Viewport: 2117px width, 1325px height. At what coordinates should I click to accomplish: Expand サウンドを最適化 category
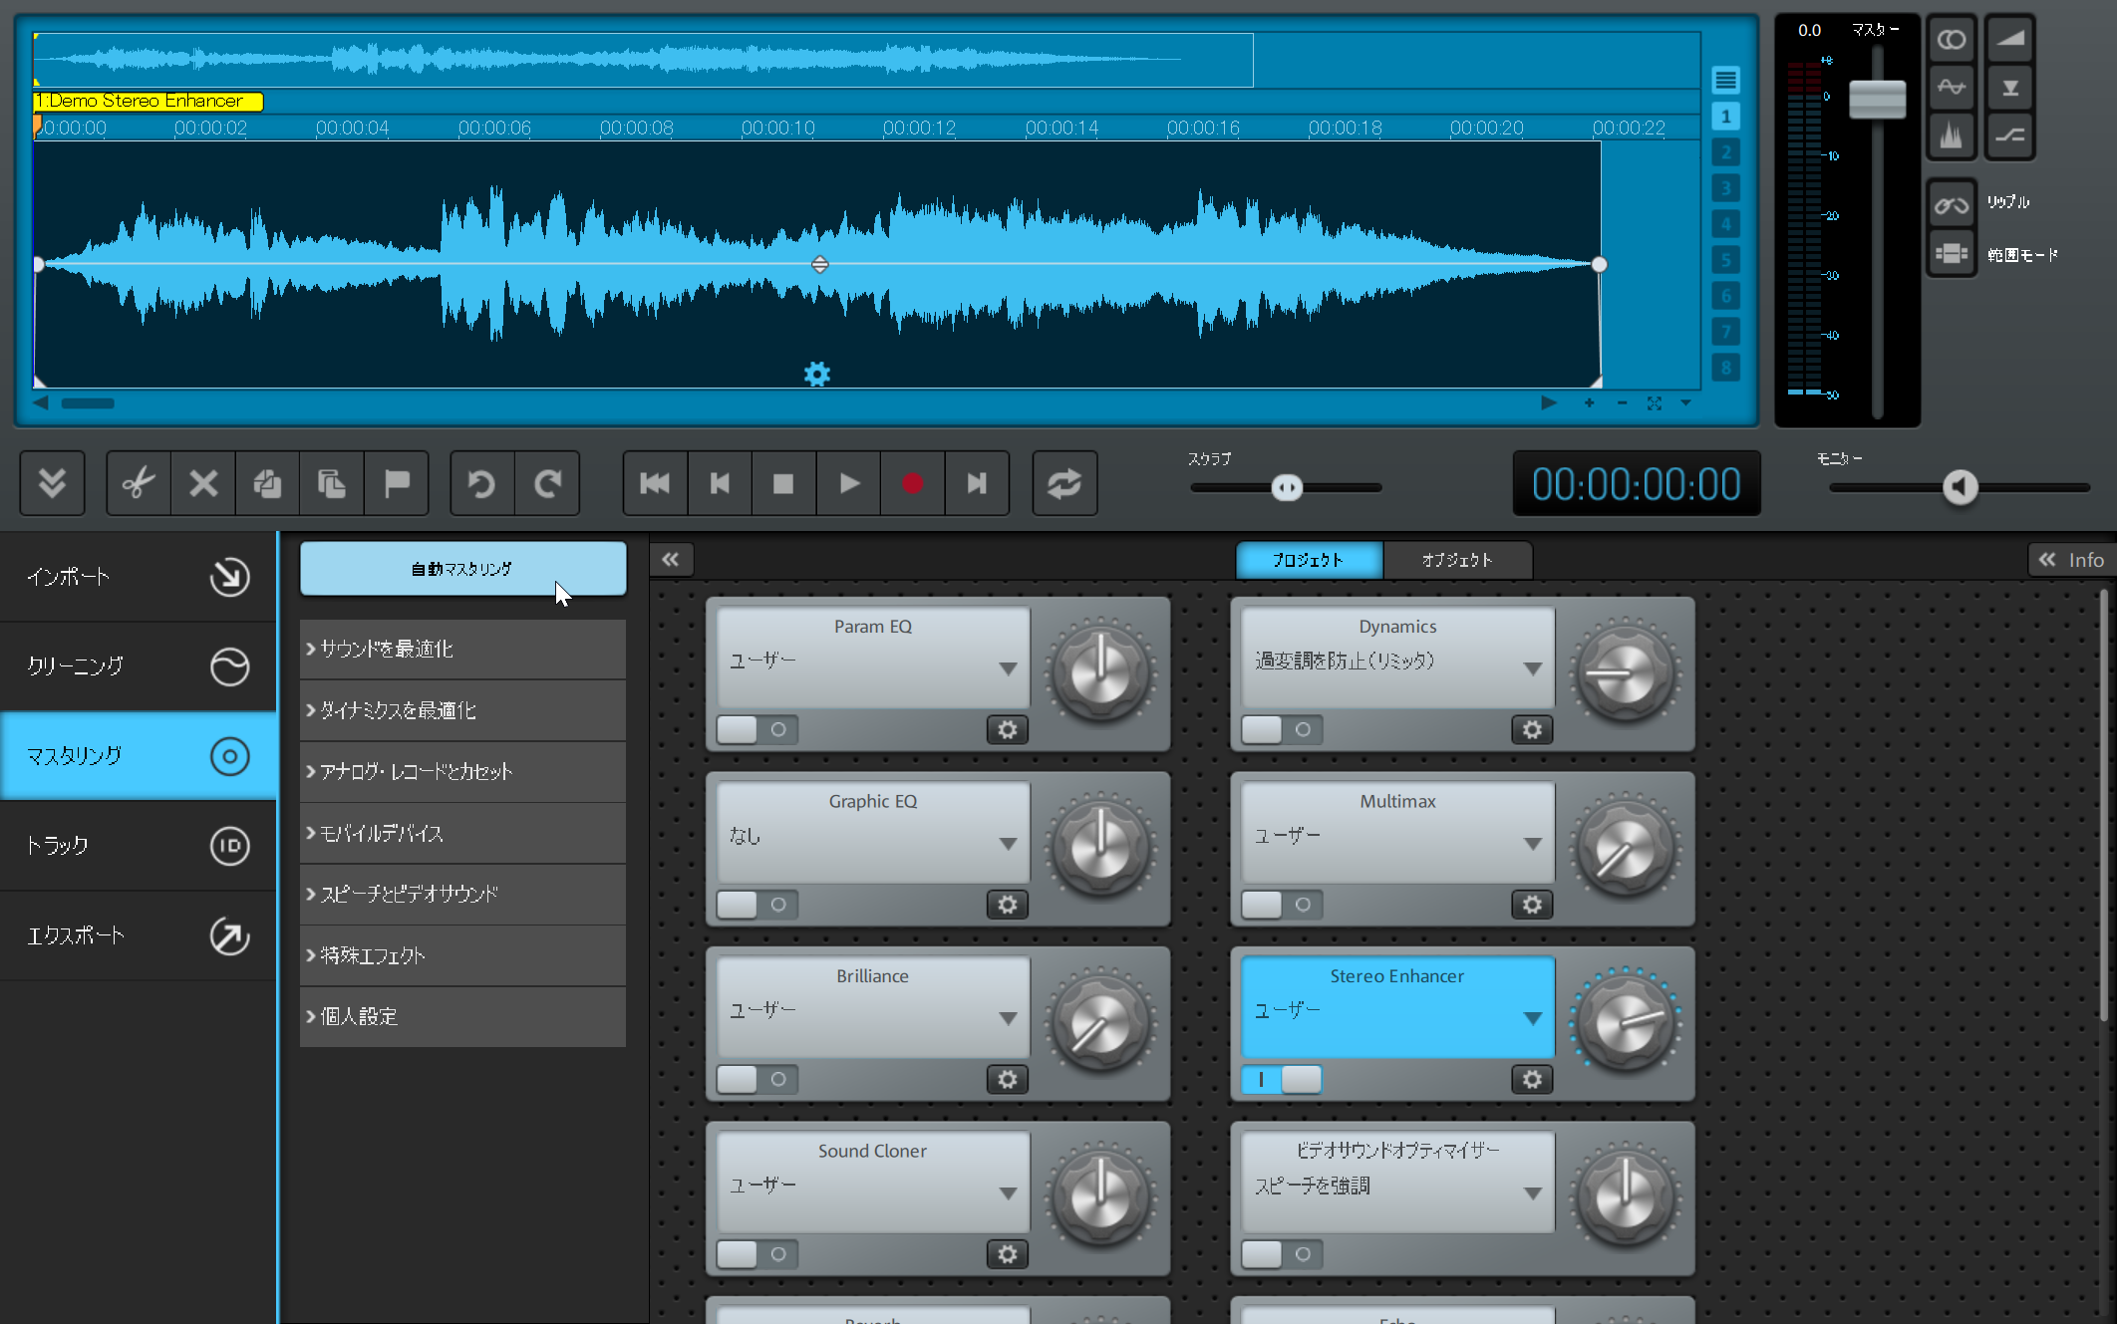pyautogui.click(x=462, y=650)
